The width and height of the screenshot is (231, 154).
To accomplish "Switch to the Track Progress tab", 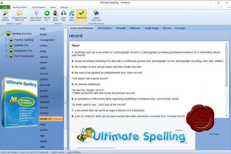I will [x=38, y=7].
